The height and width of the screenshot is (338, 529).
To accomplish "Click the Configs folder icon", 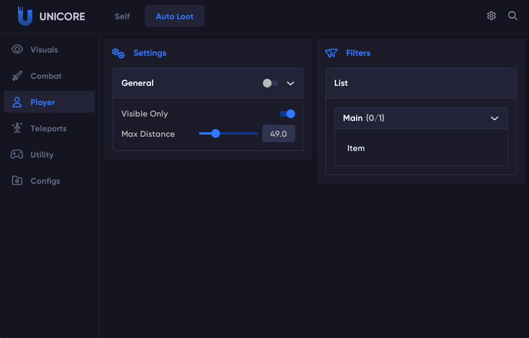I will (x=17, y=181).
